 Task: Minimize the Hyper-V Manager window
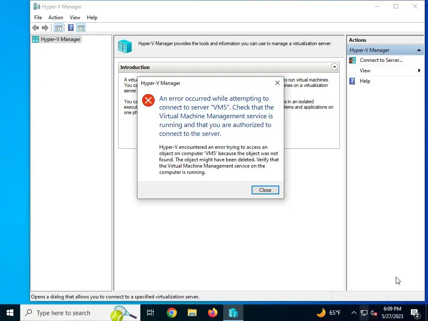point(377,6)
